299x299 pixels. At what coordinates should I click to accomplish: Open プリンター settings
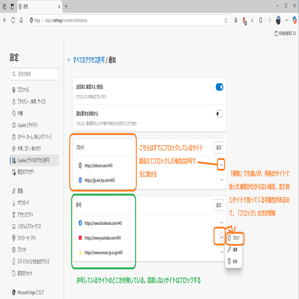[x=34, y=249]
